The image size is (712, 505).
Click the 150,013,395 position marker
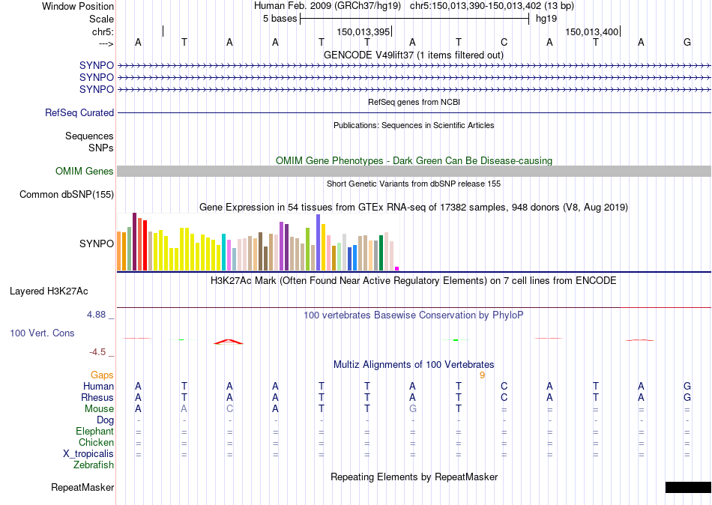pos(363,31)
